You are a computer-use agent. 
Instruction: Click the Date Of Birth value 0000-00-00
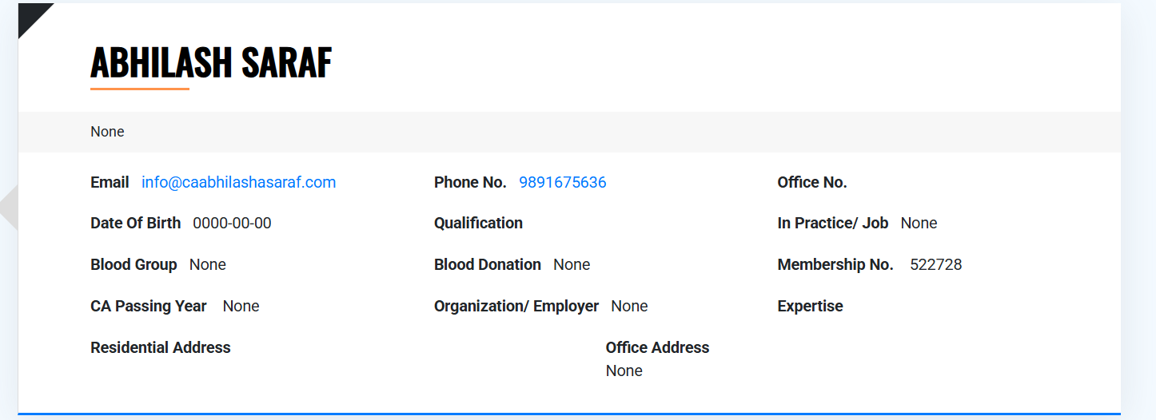click(232, 223)
